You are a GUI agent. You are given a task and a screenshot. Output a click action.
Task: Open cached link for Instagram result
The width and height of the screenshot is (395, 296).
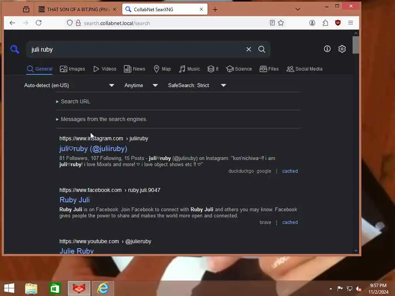tap(290, 171)
